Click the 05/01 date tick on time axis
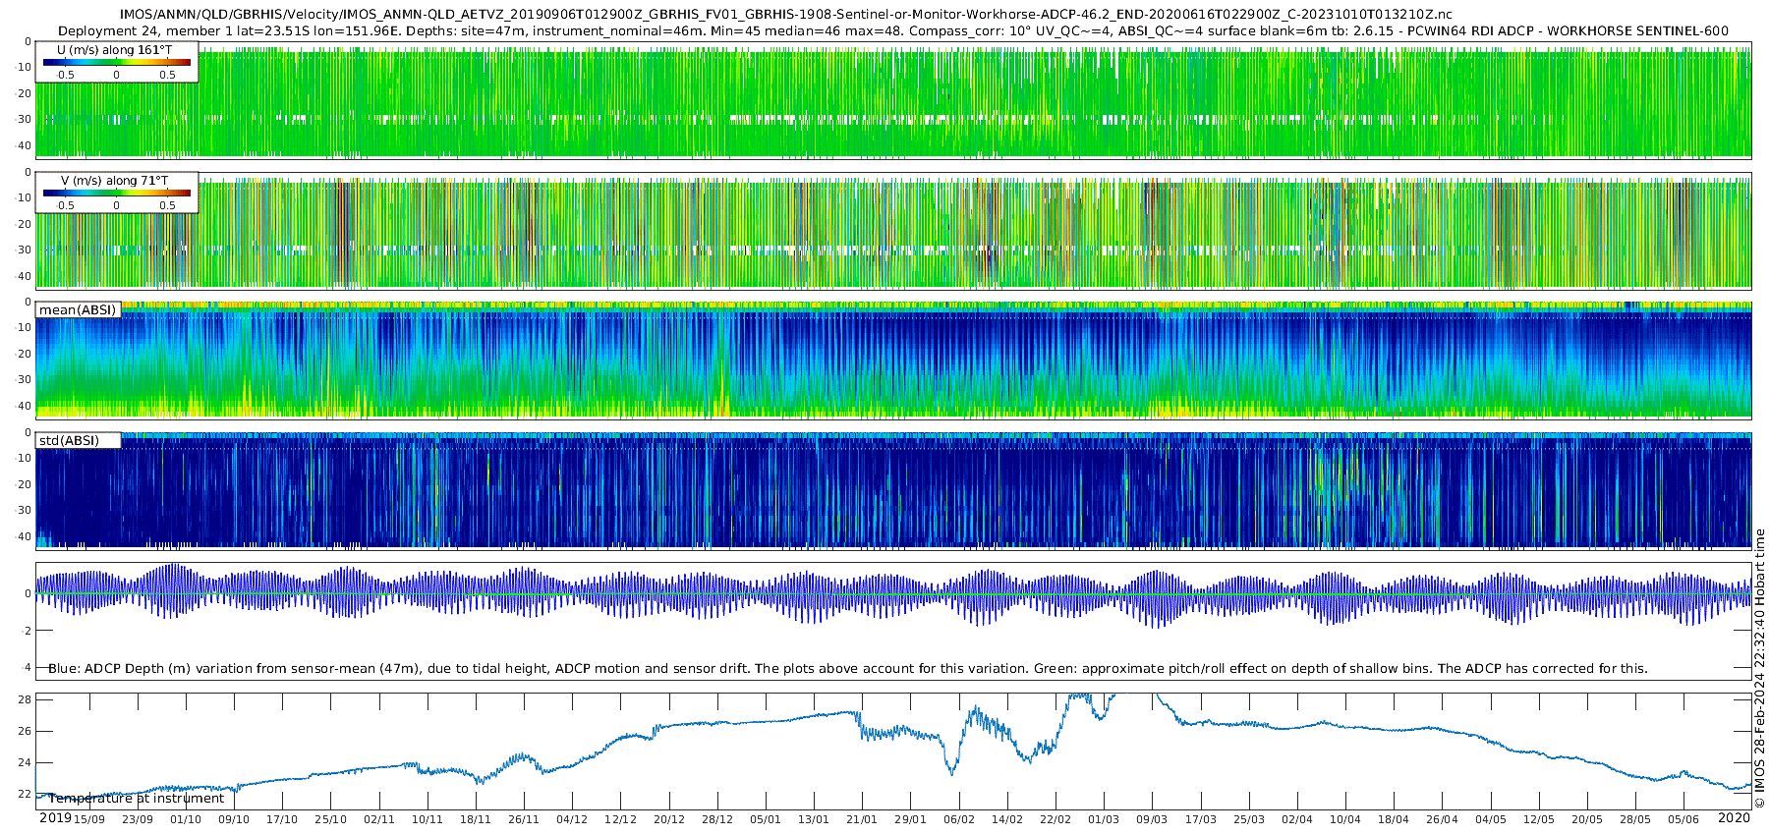Viewport: 1769px width, 835px height. (766, 819)
